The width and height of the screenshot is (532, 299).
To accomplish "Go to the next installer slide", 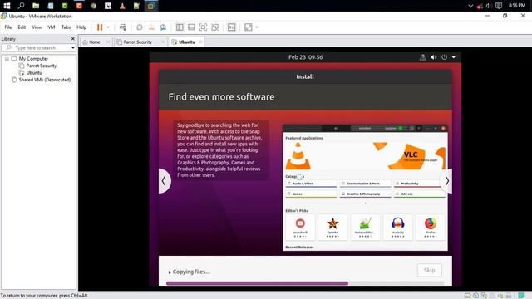I will pyautogui.click(x=446, y=181).
